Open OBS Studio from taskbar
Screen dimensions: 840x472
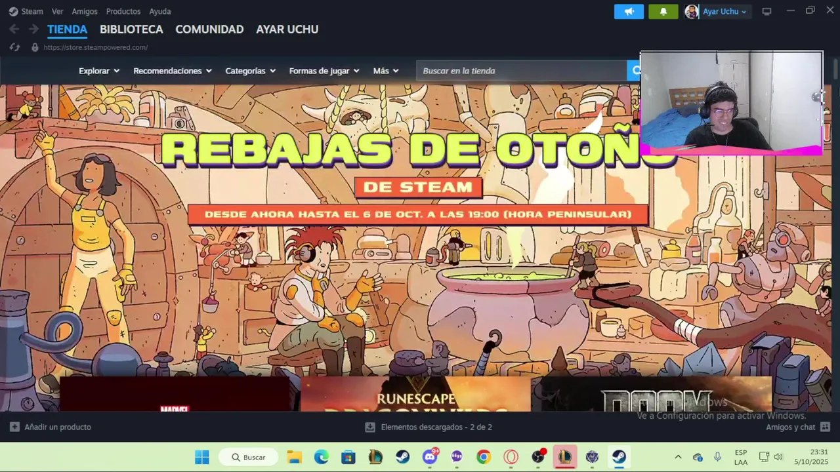[x=538, y=457]
